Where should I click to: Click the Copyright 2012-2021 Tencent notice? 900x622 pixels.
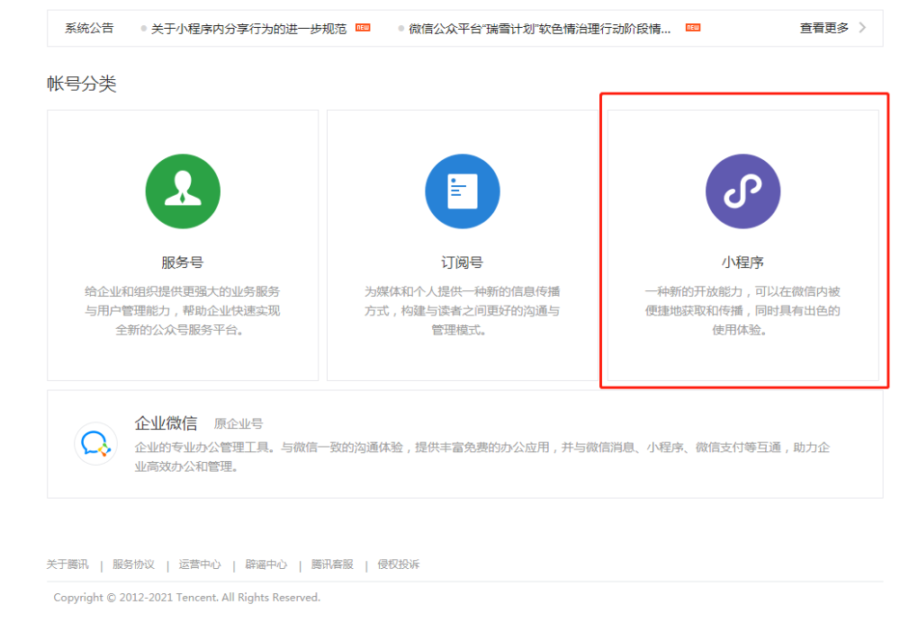(x=187, y=598)
